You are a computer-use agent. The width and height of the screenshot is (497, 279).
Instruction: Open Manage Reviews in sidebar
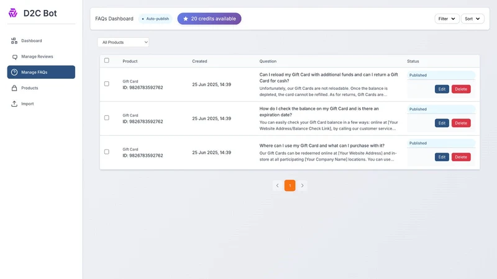(x=41, y=56)
